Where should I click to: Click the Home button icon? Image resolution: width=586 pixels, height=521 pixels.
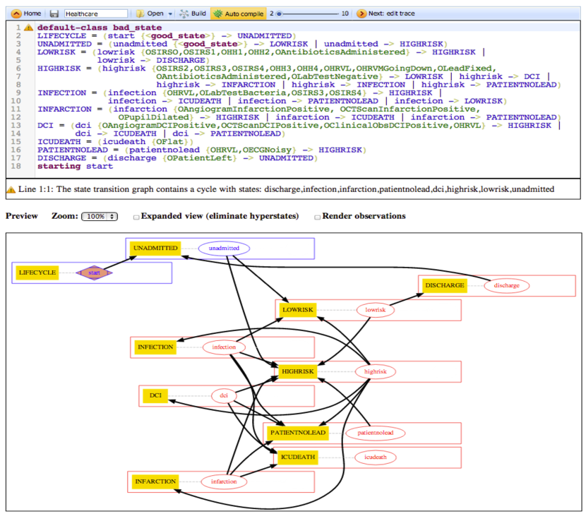(x=16, y=13)
